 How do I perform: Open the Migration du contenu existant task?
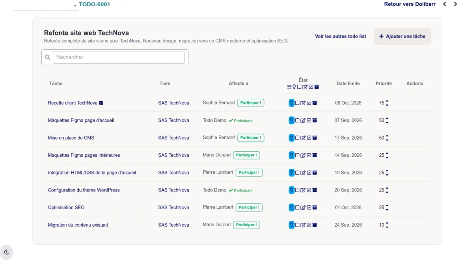[78, 225]
